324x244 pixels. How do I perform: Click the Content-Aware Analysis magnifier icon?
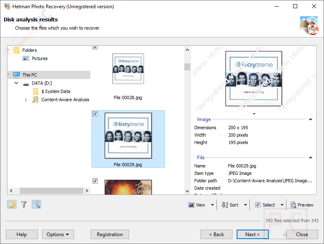tap(35, 100)
